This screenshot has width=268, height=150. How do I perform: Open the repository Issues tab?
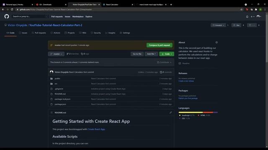pyautogui.click(x=23, y=32)
